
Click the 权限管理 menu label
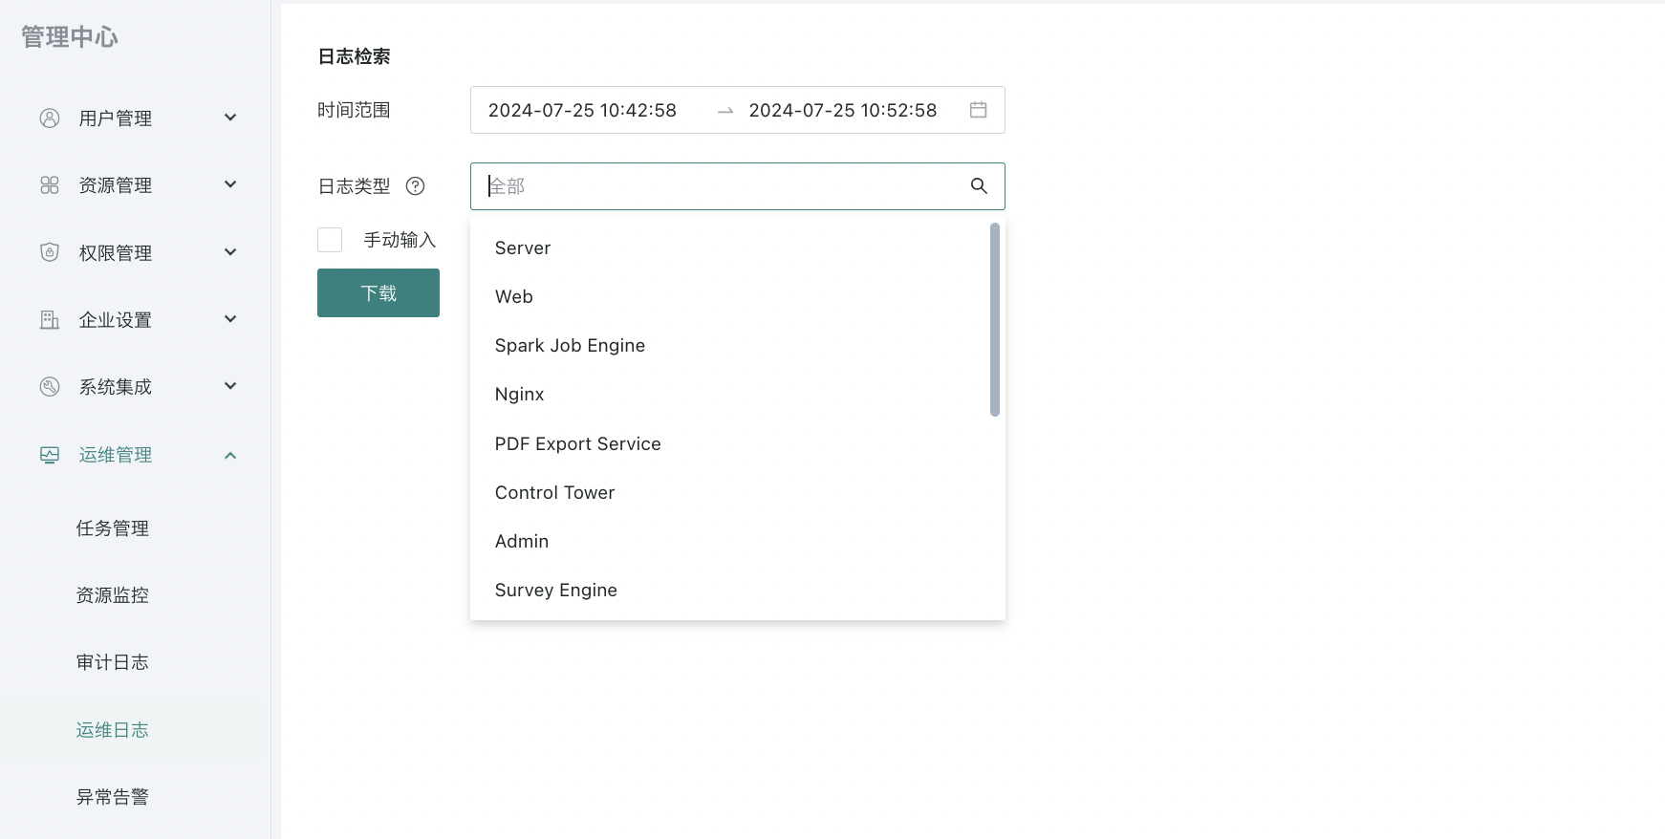tap(116, 253)
